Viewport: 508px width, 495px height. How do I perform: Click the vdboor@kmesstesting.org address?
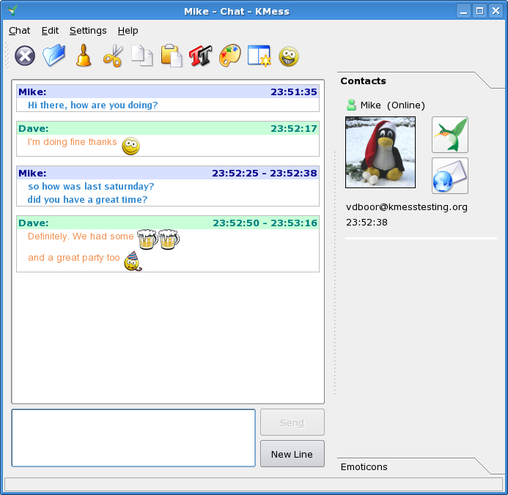point(407,206)
